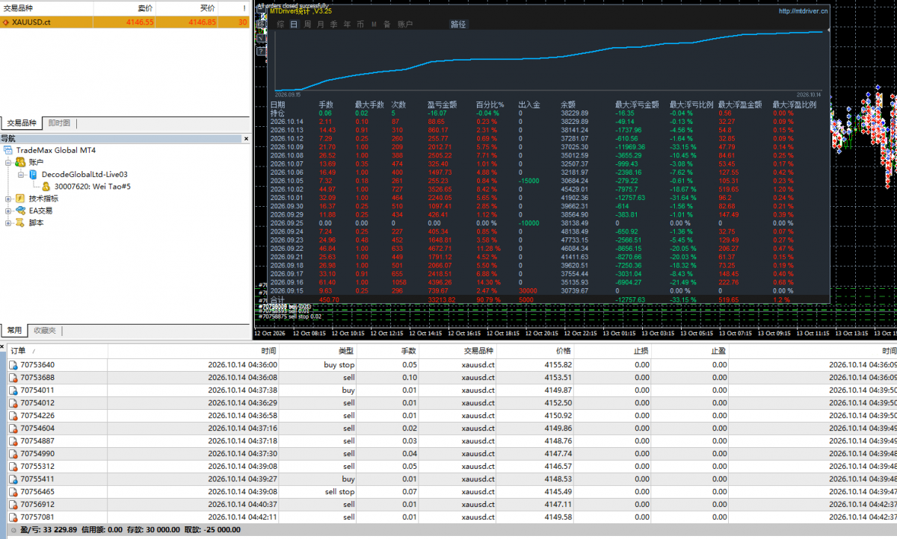
Task: Select the 年 yearly statistics period
Action: coord(346,25)
